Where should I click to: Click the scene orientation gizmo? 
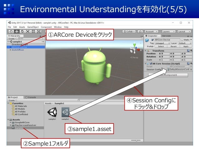point(135,48)
